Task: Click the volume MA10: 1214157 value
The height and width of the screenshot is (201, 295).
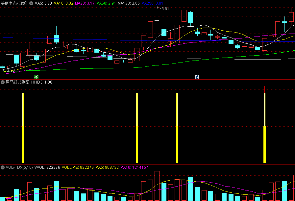Action: (x=134, y=167)
